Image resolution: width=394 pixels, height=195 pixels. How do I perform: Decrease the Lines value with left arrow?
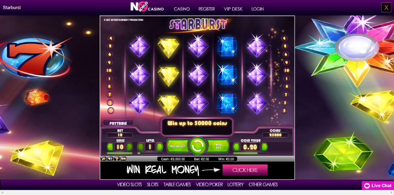pyautogui.click(x=110, y=147)
